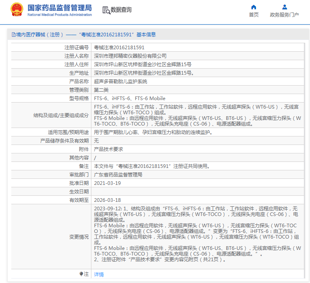Click the registrant name 深圳市理邦精密仪器股份有限公司
This screenshot has width=310, height=283.
point(130,56)
